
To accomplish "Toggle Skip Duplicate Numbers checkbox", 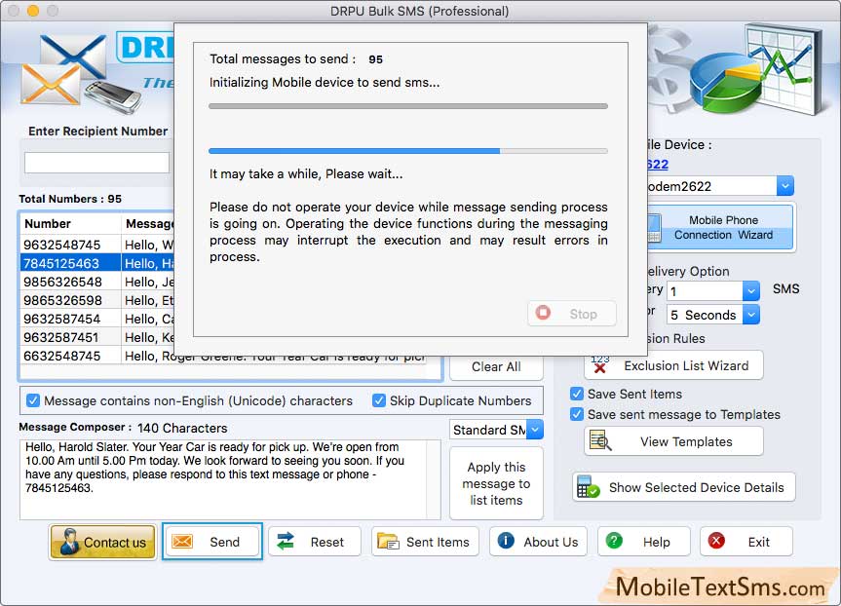I will [379, 400].
